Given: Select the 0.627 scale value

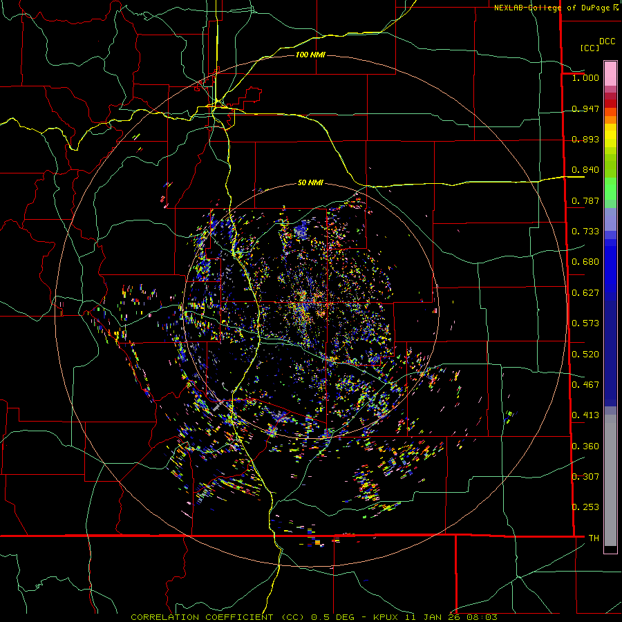Looking at the screenshot, I should point(585,293).
